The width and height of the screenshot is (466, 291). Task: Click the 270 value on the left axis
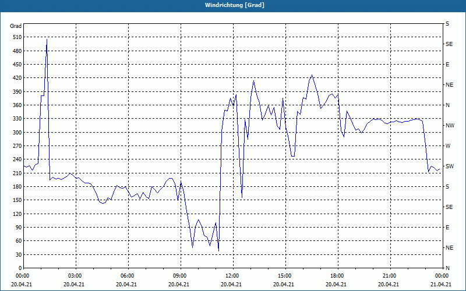pyautogui.click(x=17, y=146)
